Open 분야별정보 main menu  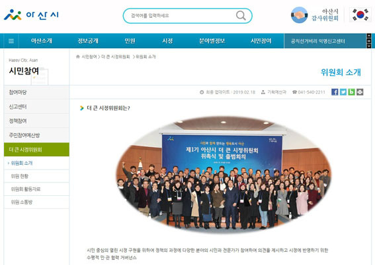click(x=212, y=41)
